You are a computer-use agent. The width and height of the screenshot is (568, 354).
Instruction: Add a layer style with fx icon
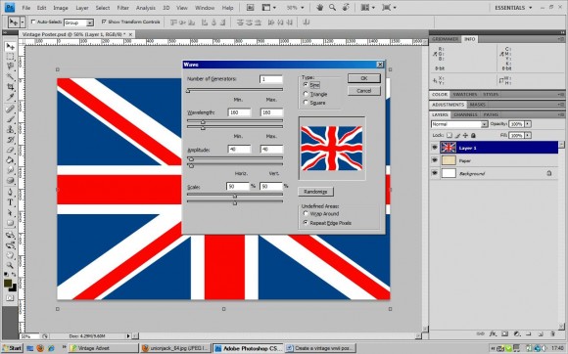click(x=493, y=333)
